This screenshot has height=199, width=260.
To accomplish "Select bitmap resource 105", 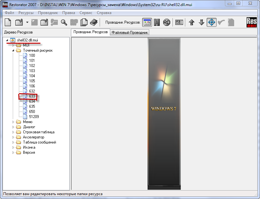I will point(32,81).
